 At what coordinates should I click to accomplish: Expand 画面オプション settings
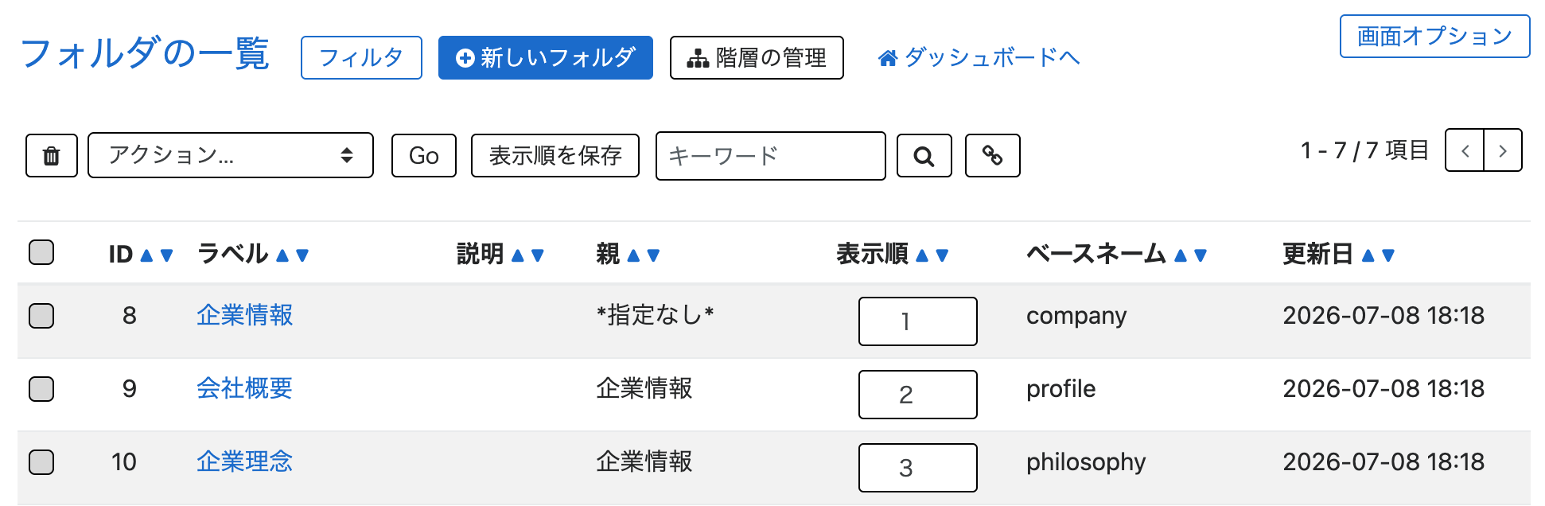pos(1434,36)
